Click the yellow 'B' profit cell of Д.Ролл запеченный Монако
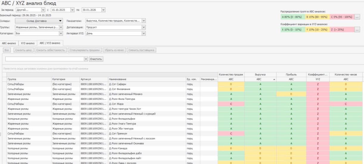364x164 pixels. [x=291, y=94]
